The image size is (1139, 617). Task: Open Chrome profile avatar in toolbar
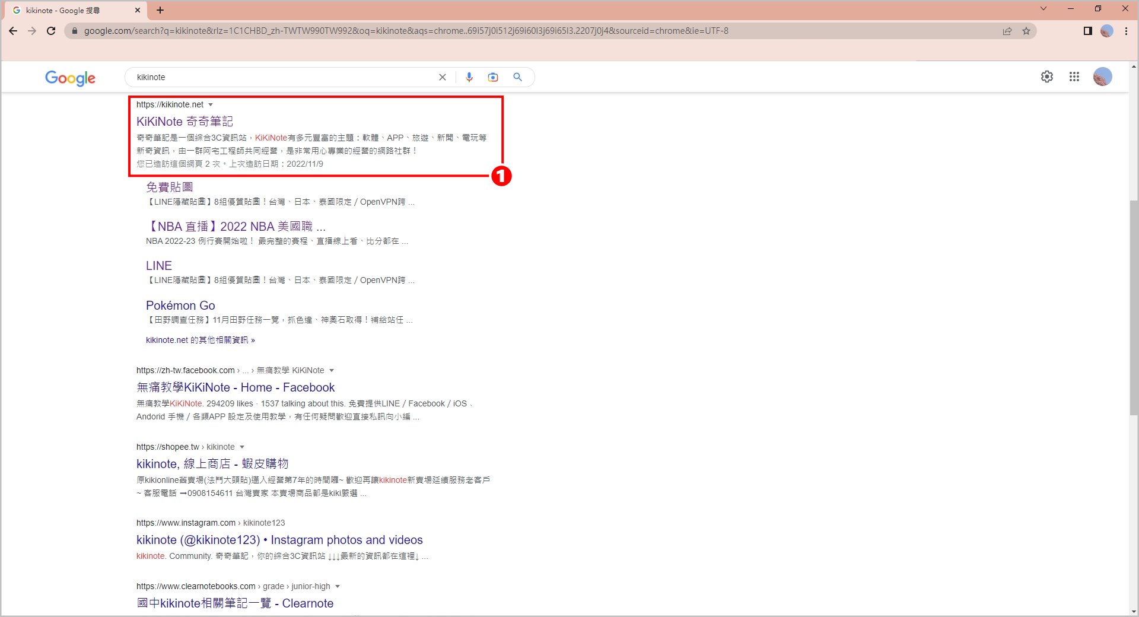1107,31
